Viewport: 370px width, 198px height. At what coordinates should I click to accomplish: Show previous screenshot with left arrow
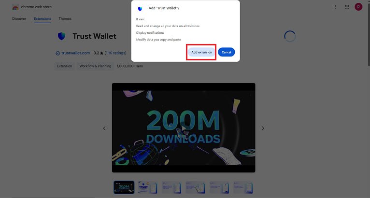[x=104, y=128]
